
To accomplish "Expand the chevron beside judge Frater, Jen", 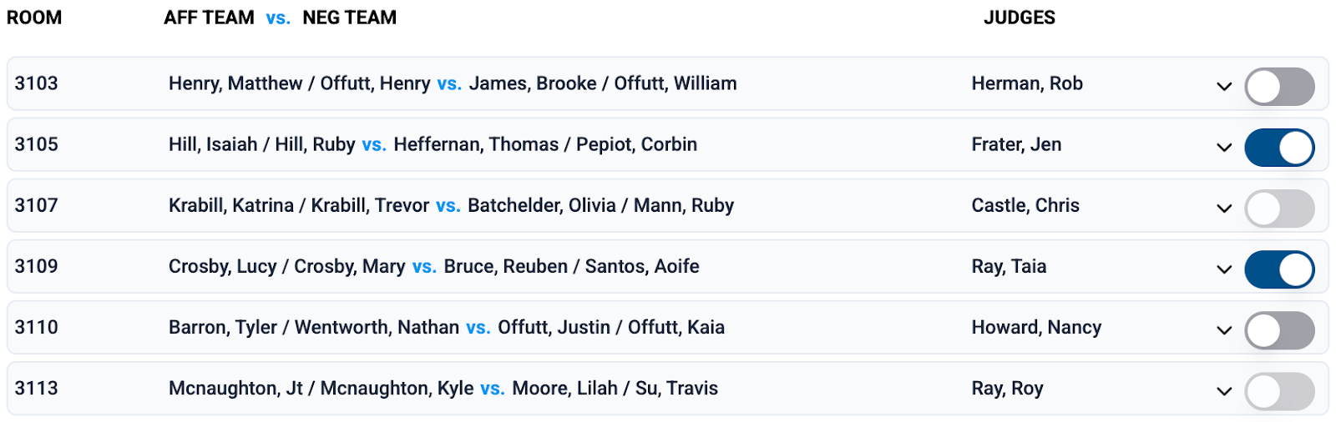I will pyautogui.click(x=1224, y=147).
